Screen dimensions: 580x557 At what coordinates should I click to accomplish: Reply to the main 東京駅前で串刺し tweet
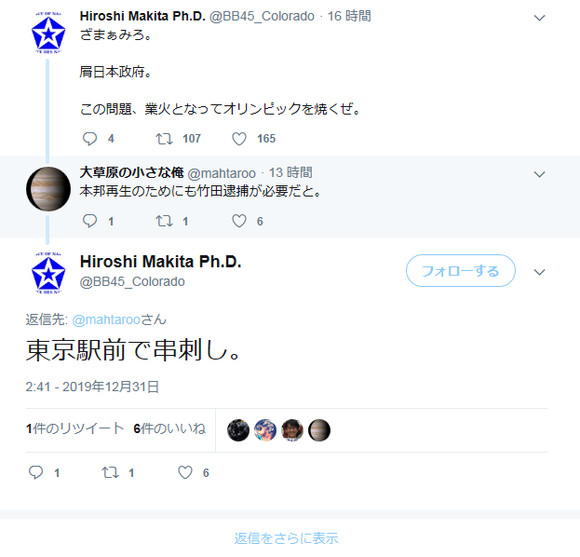coord(36,472)
